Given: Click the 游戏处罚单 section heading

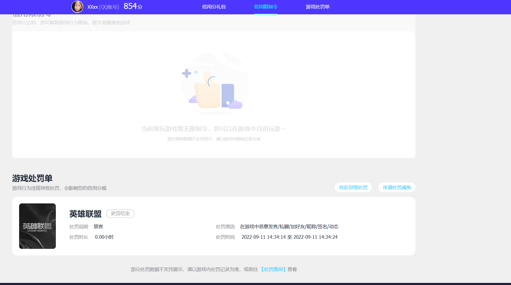Looking at the screenshot, I should [x=32, y=178].
